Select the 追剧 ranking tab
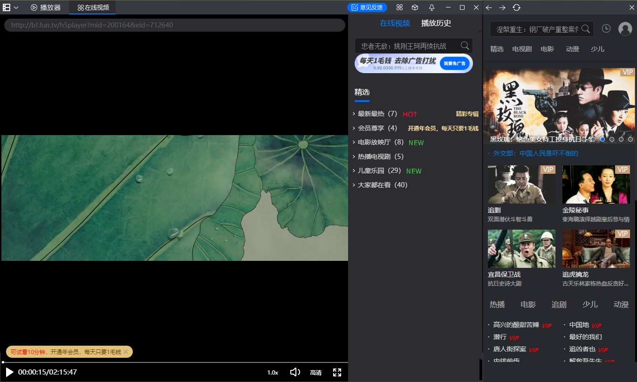 click(559, 304)
